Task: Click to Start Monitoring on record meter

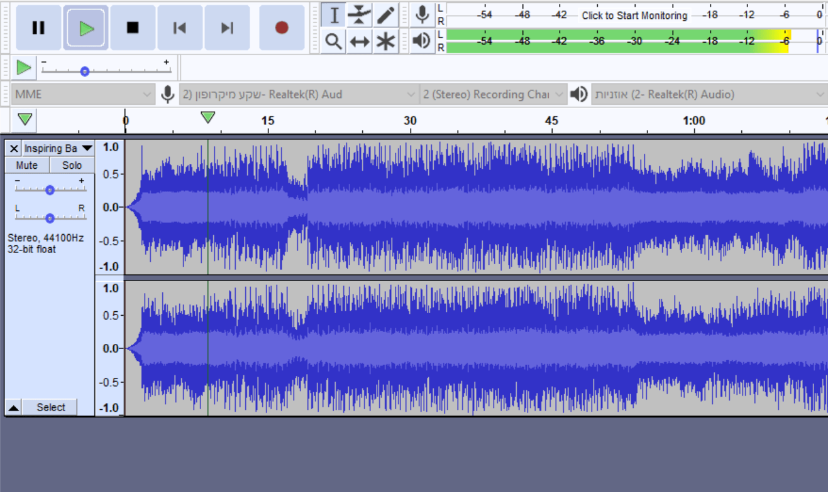Action: (x=634, y=16)
